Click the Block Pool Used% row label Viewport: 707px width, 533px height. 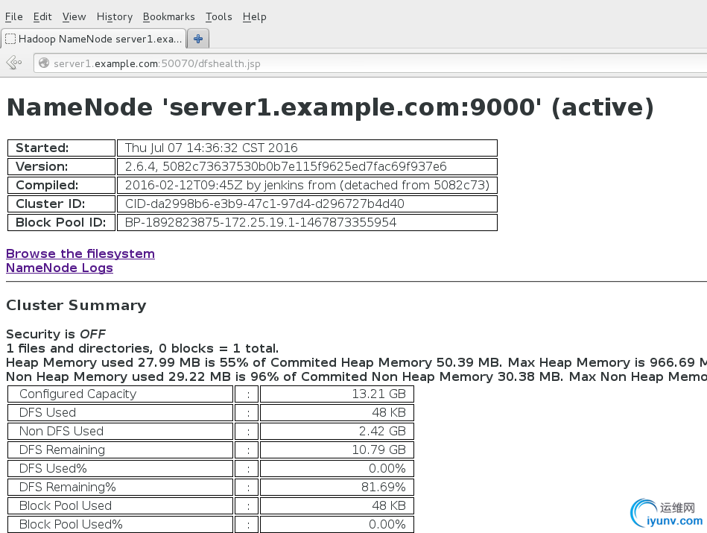(x=121, y=524)
